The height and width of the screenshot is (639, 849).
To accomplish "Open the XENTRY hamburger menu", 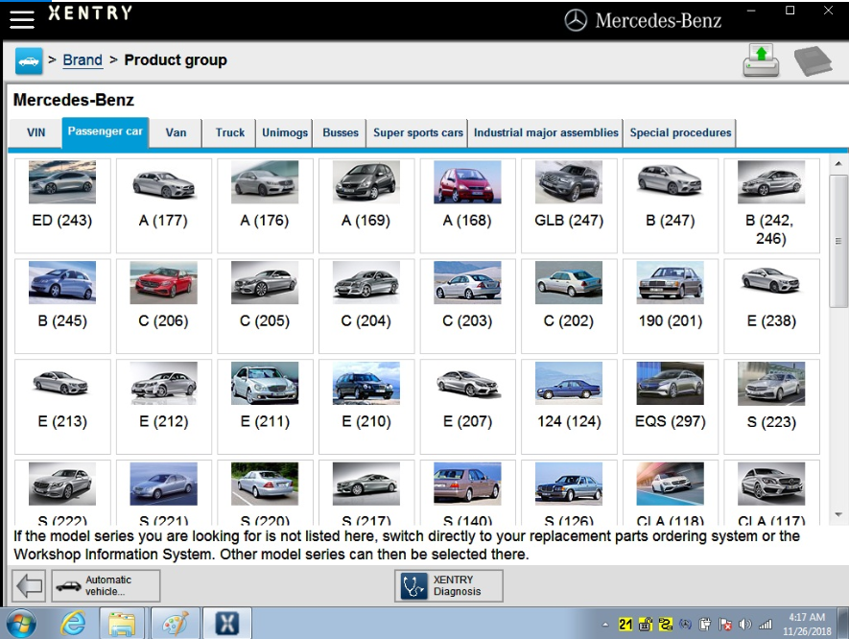I will 22,19.
